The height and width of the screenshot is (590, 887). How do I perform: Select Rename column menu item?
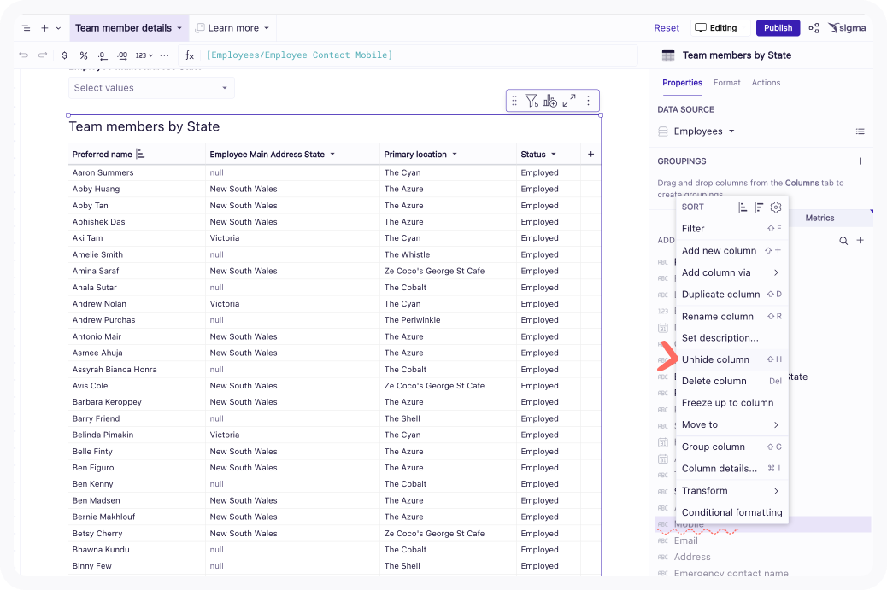click(732, 317)
